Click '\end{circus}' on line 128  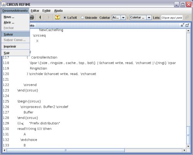28,118
